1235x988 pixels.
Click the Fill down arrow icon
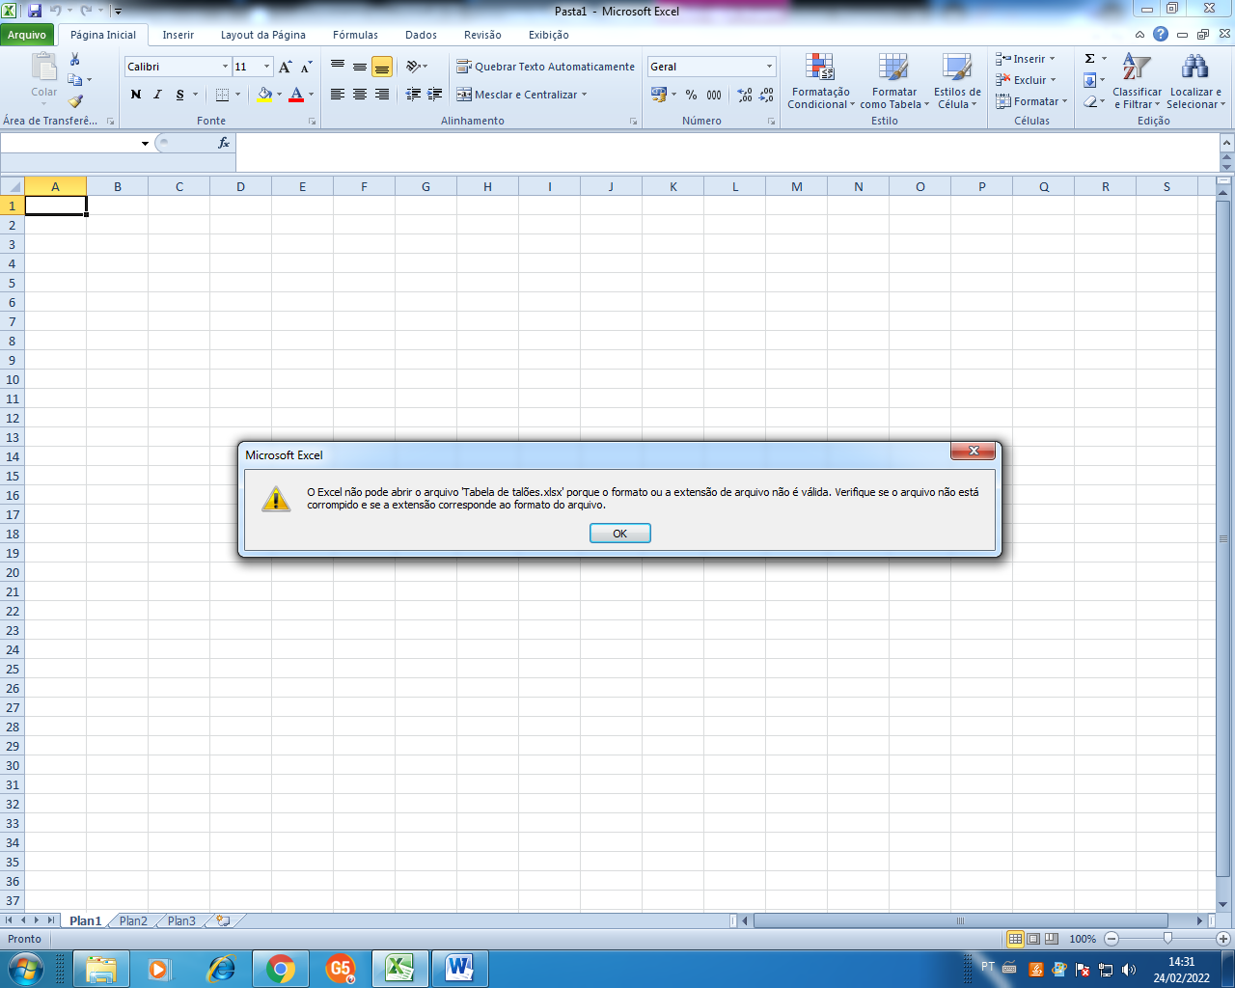[1089, 80]
